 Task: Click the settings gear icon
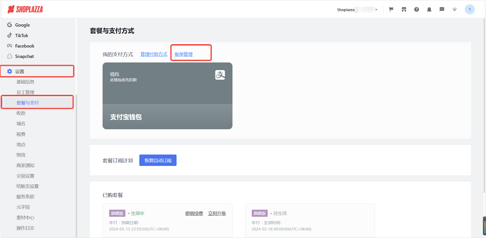[10, 71]
